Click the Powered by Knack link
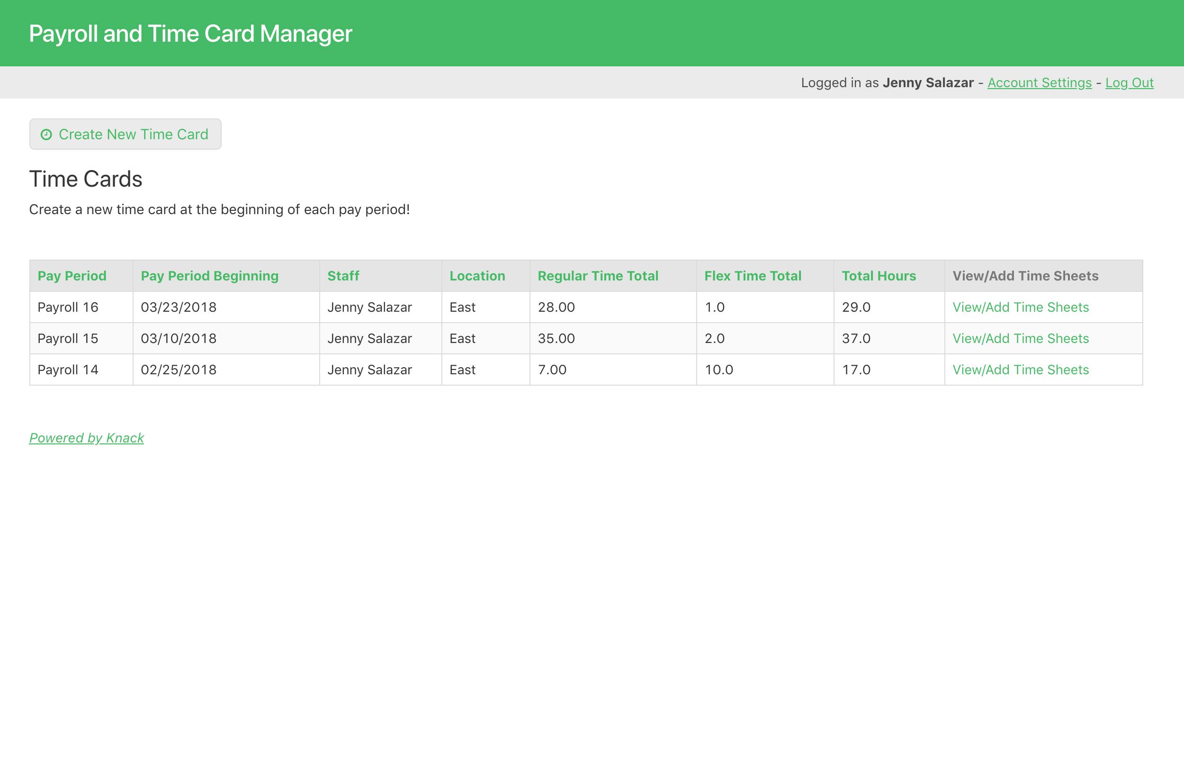The height and width of the screenshot is (758, 1184). pos(86,438)
